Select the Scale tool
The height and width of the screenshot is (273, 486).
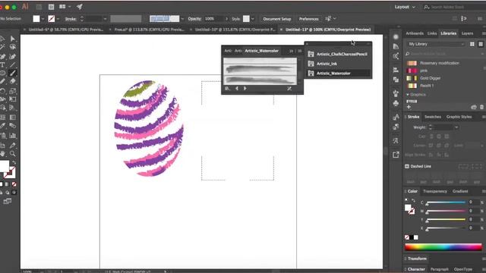click(12, 91)
